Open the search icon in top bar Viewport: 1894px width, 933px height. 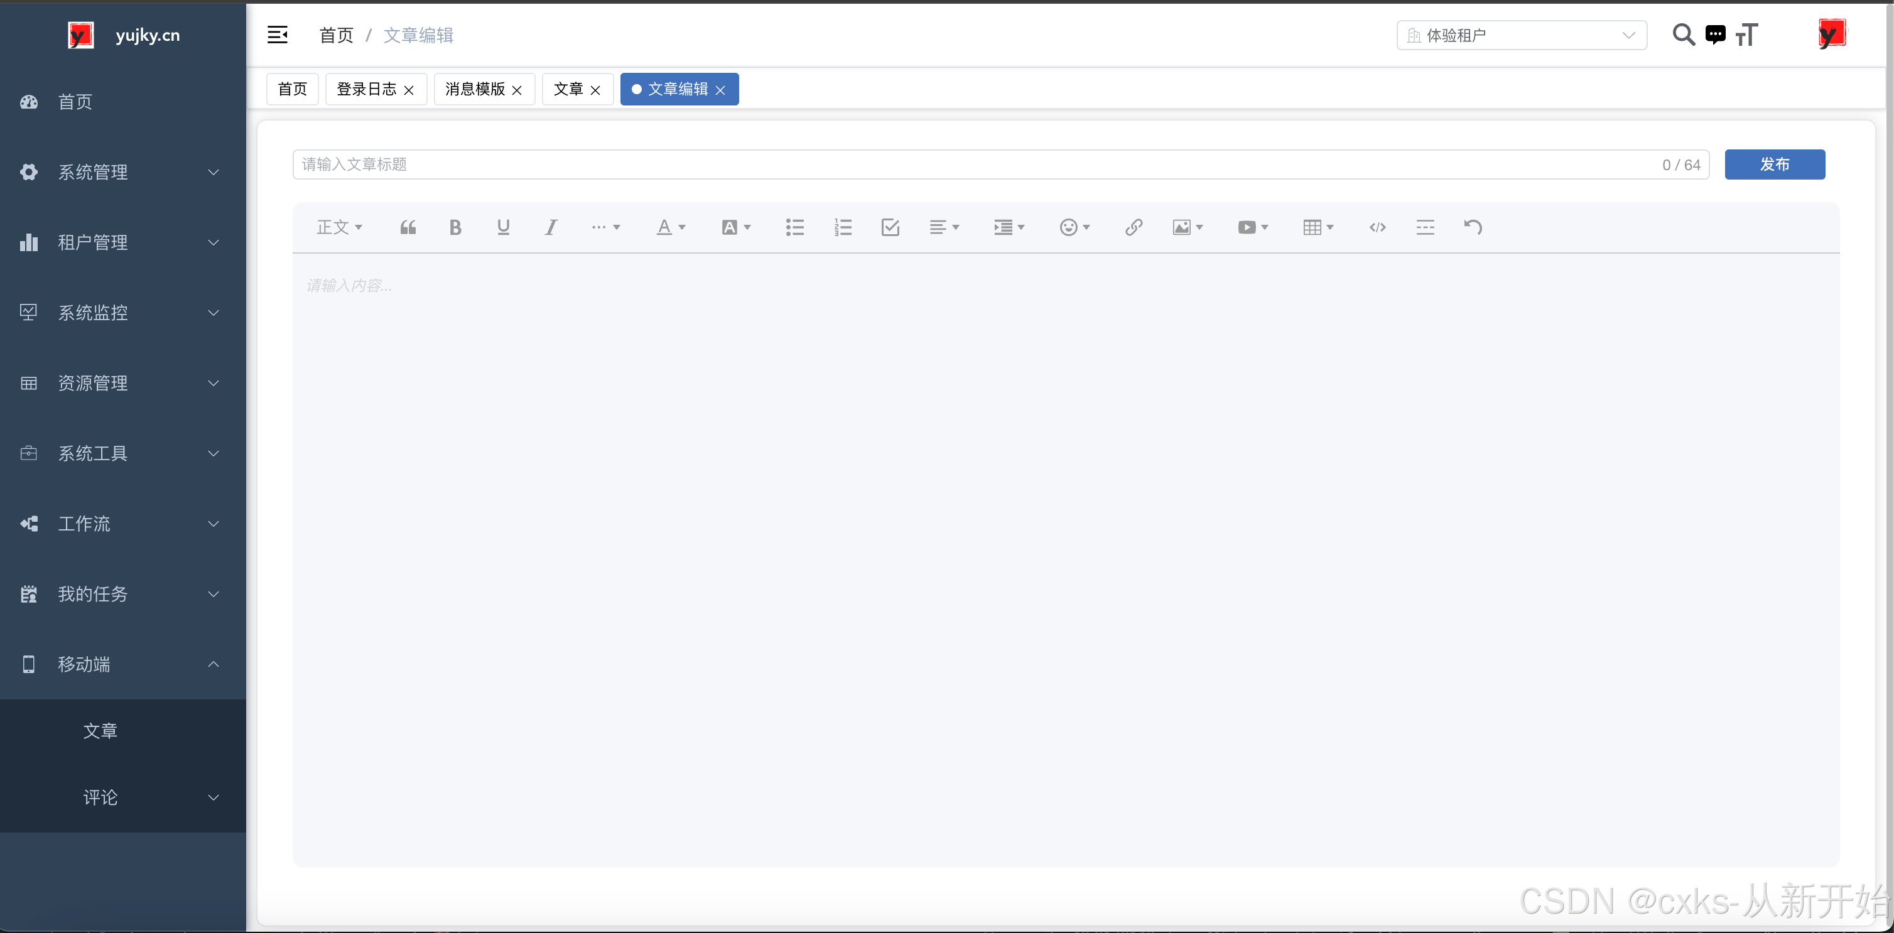tap(1684, 35)
